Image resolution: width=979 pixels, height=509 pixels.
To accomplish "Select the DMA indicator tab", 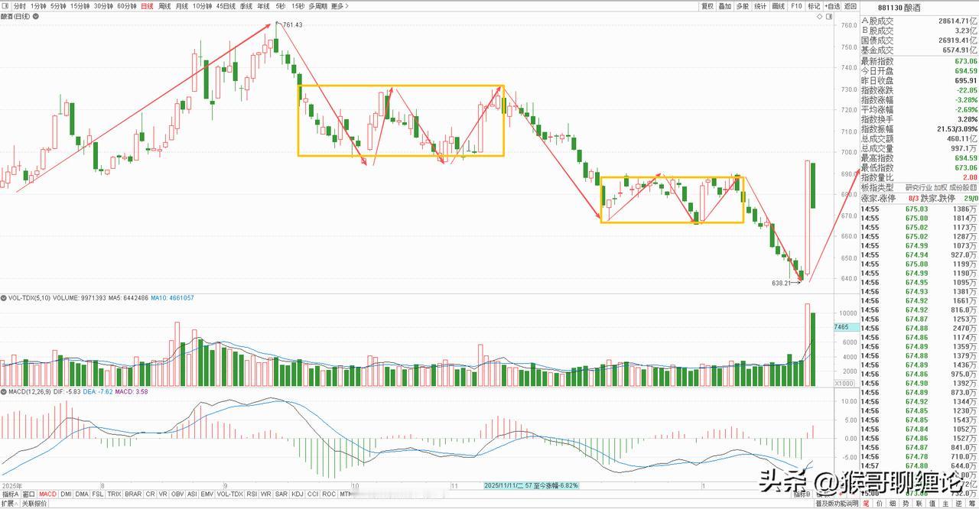I will click(x=82, y=494).
